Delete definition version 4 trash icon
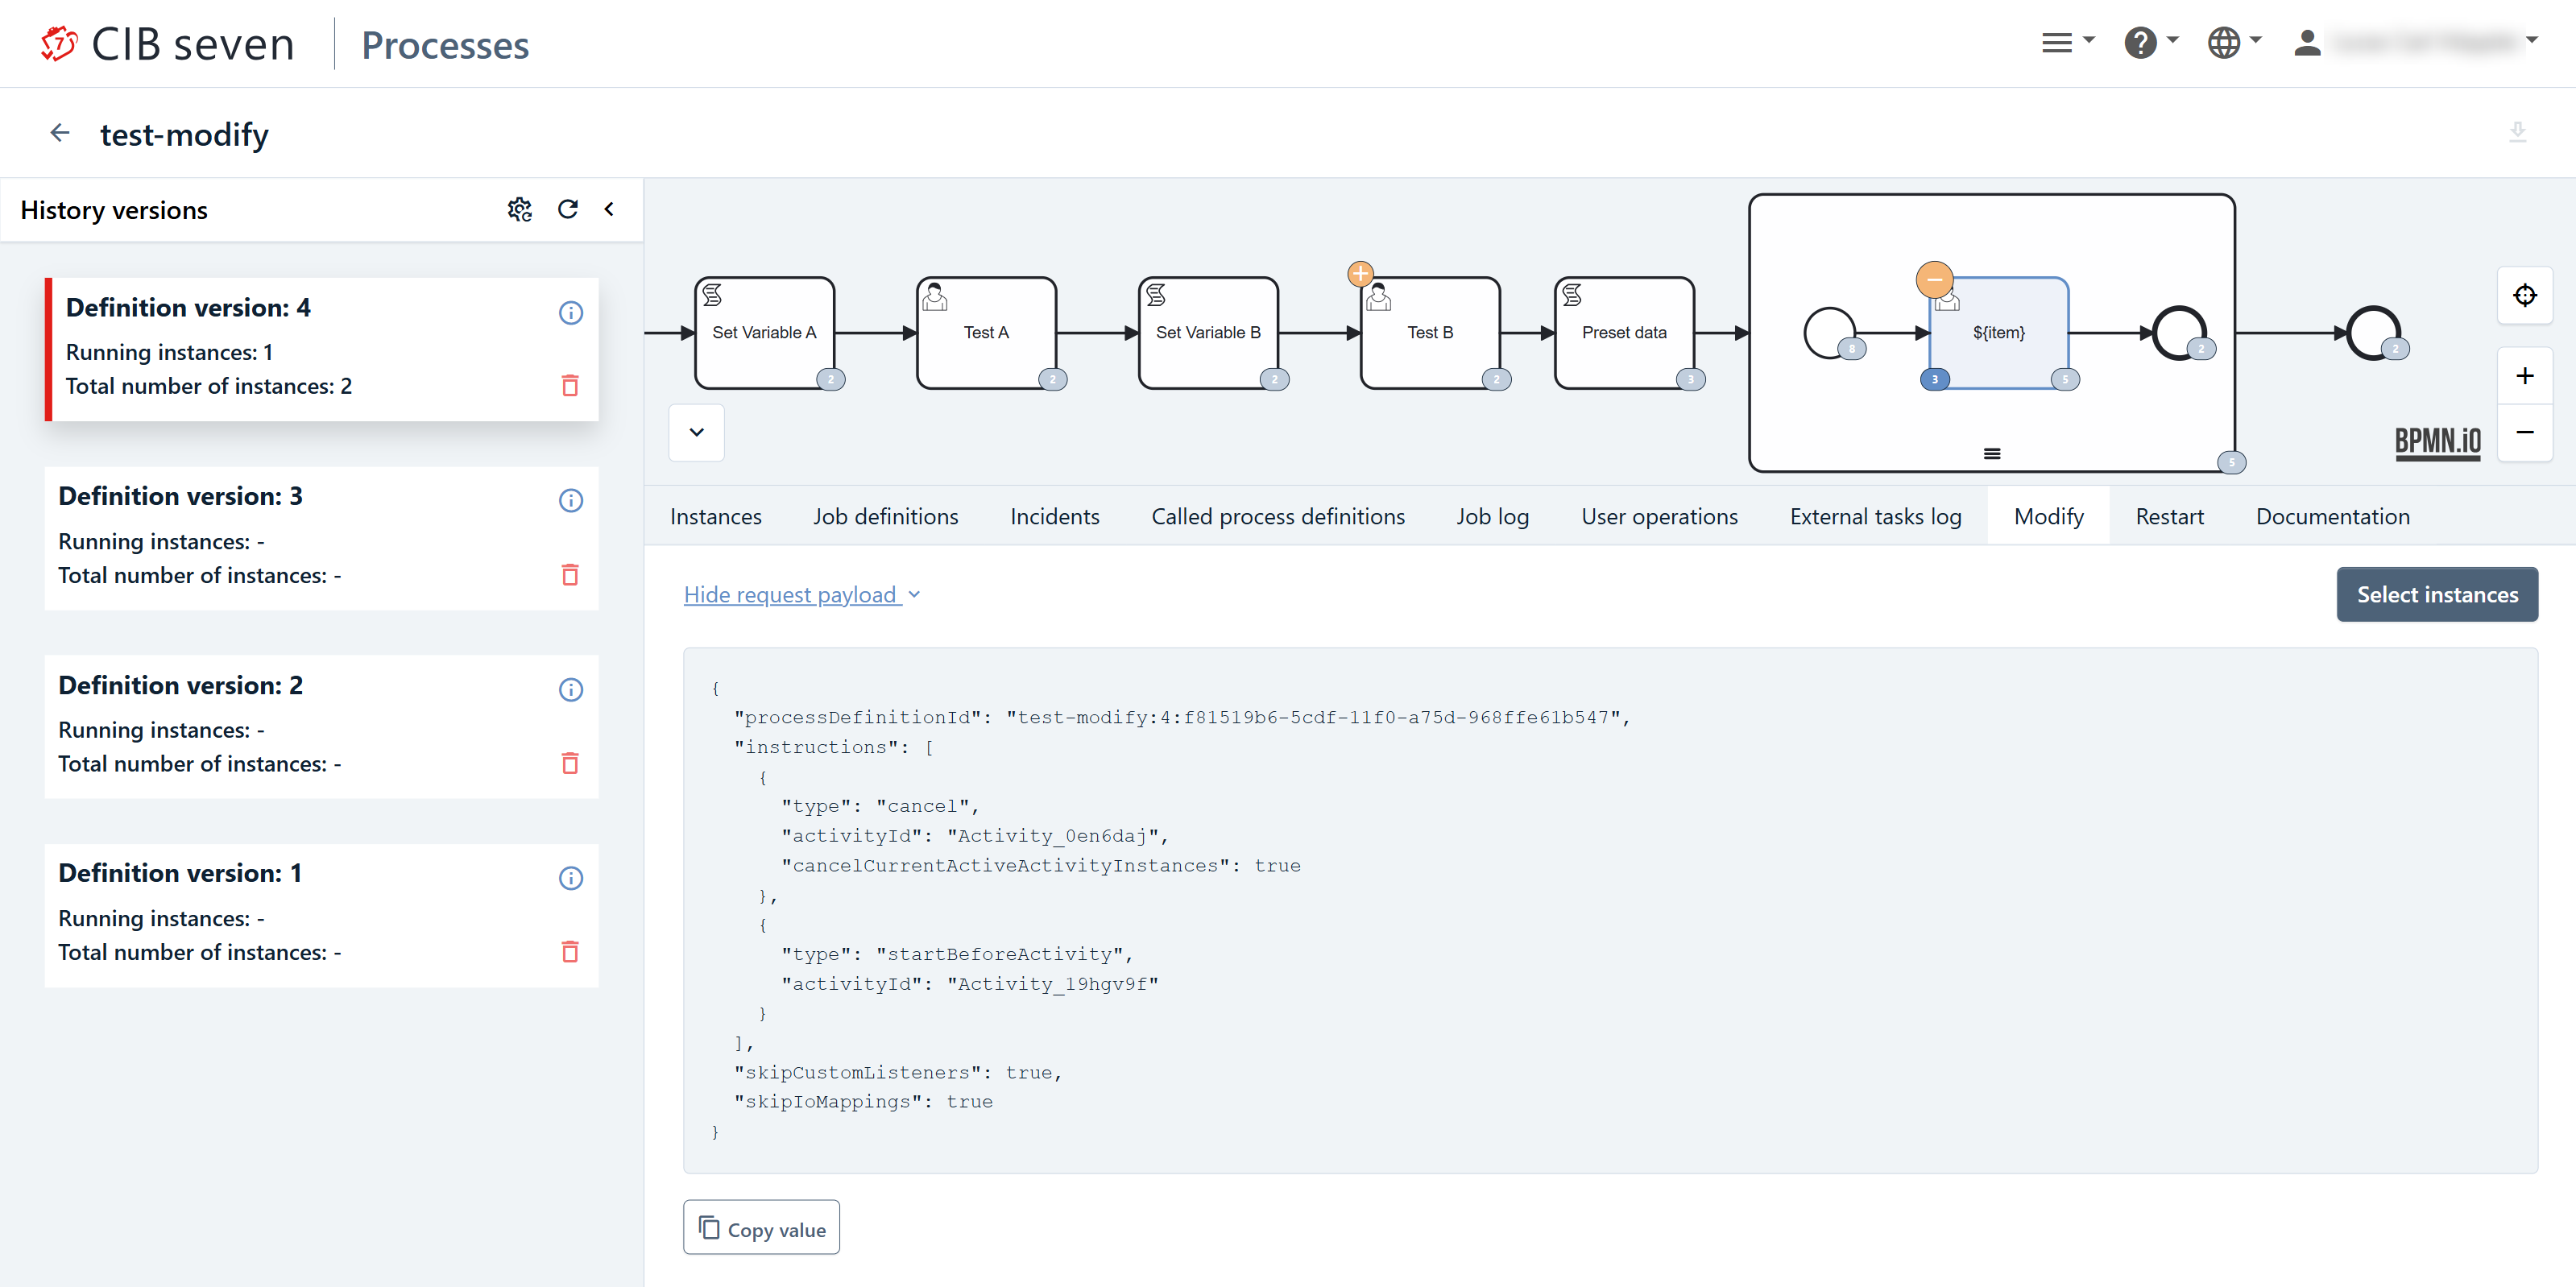Screen dimensions: 2576x1287 point(570,386)
